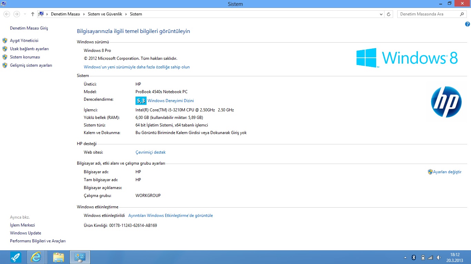
Task: Click shield icon beside Gelişmiş sistem ayarları
Action: [5, 65]
